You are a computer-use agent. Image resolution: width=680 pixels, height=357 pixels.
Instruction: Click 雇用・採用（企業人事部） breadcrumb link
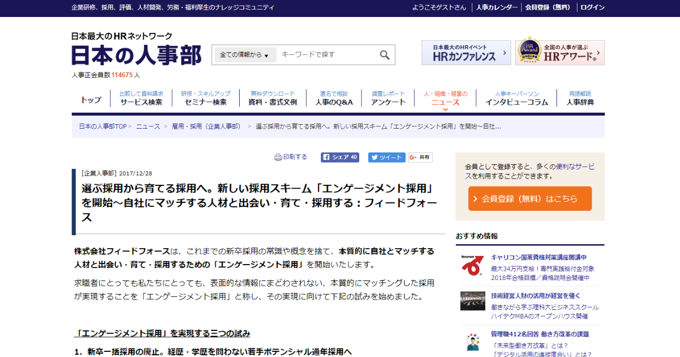click(x=206, y=126)
